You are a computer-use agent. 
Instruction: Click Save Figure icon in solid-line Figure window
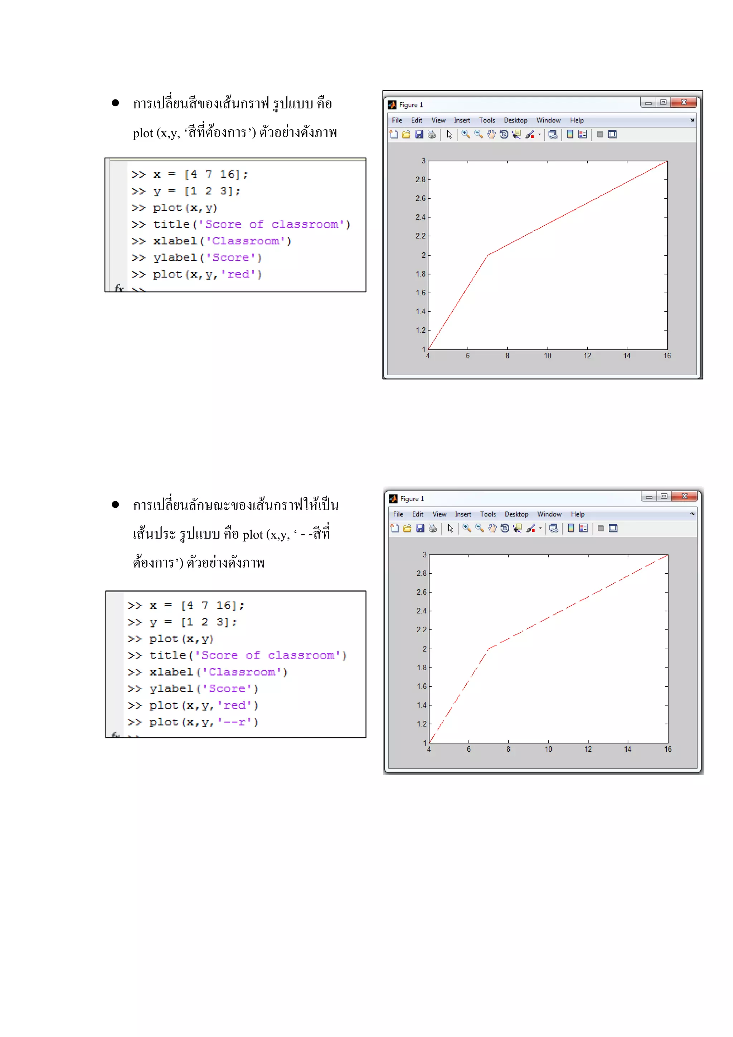tap(419, 134)
